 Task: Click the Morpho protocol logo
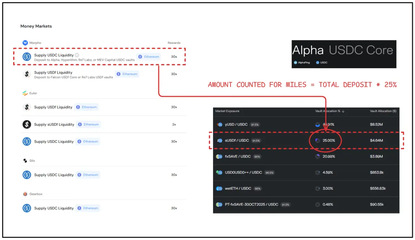pos(25,43)
